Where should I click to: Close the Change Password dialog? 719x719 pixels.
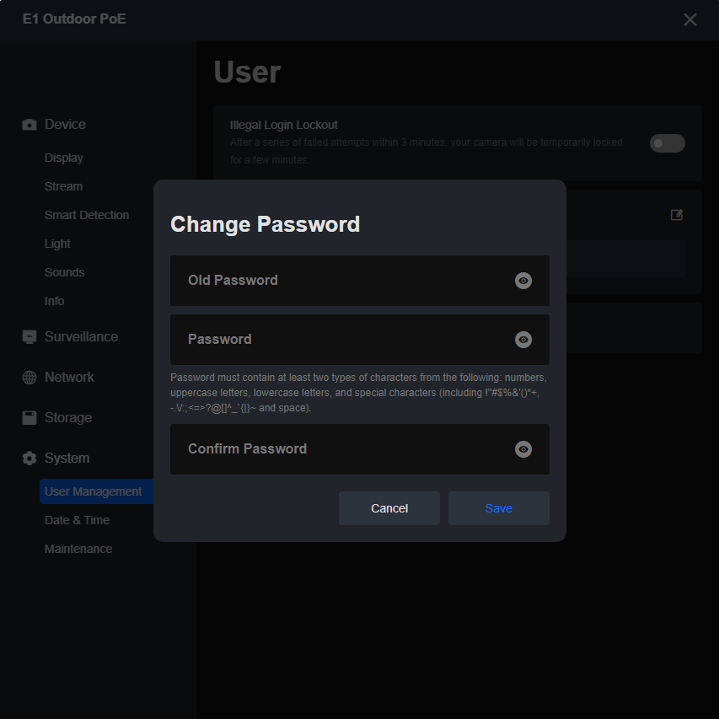point(689,19)
